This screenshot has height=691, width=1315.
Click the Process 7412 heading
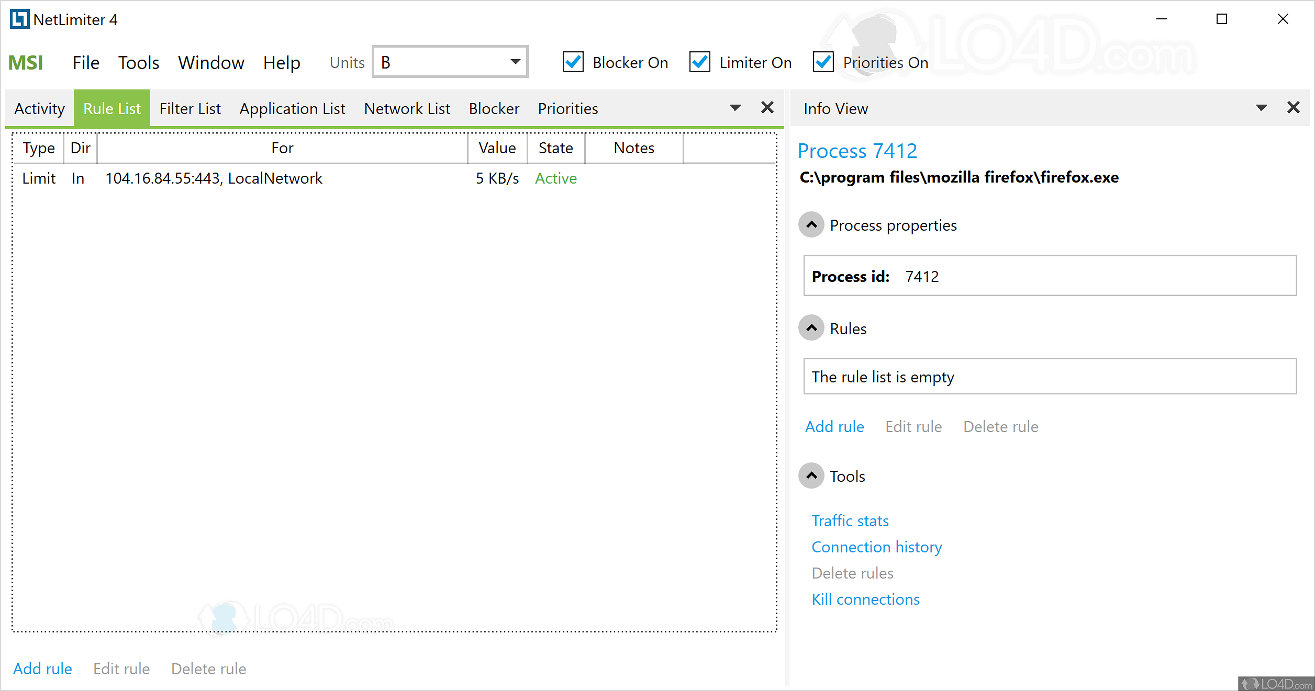857,151
